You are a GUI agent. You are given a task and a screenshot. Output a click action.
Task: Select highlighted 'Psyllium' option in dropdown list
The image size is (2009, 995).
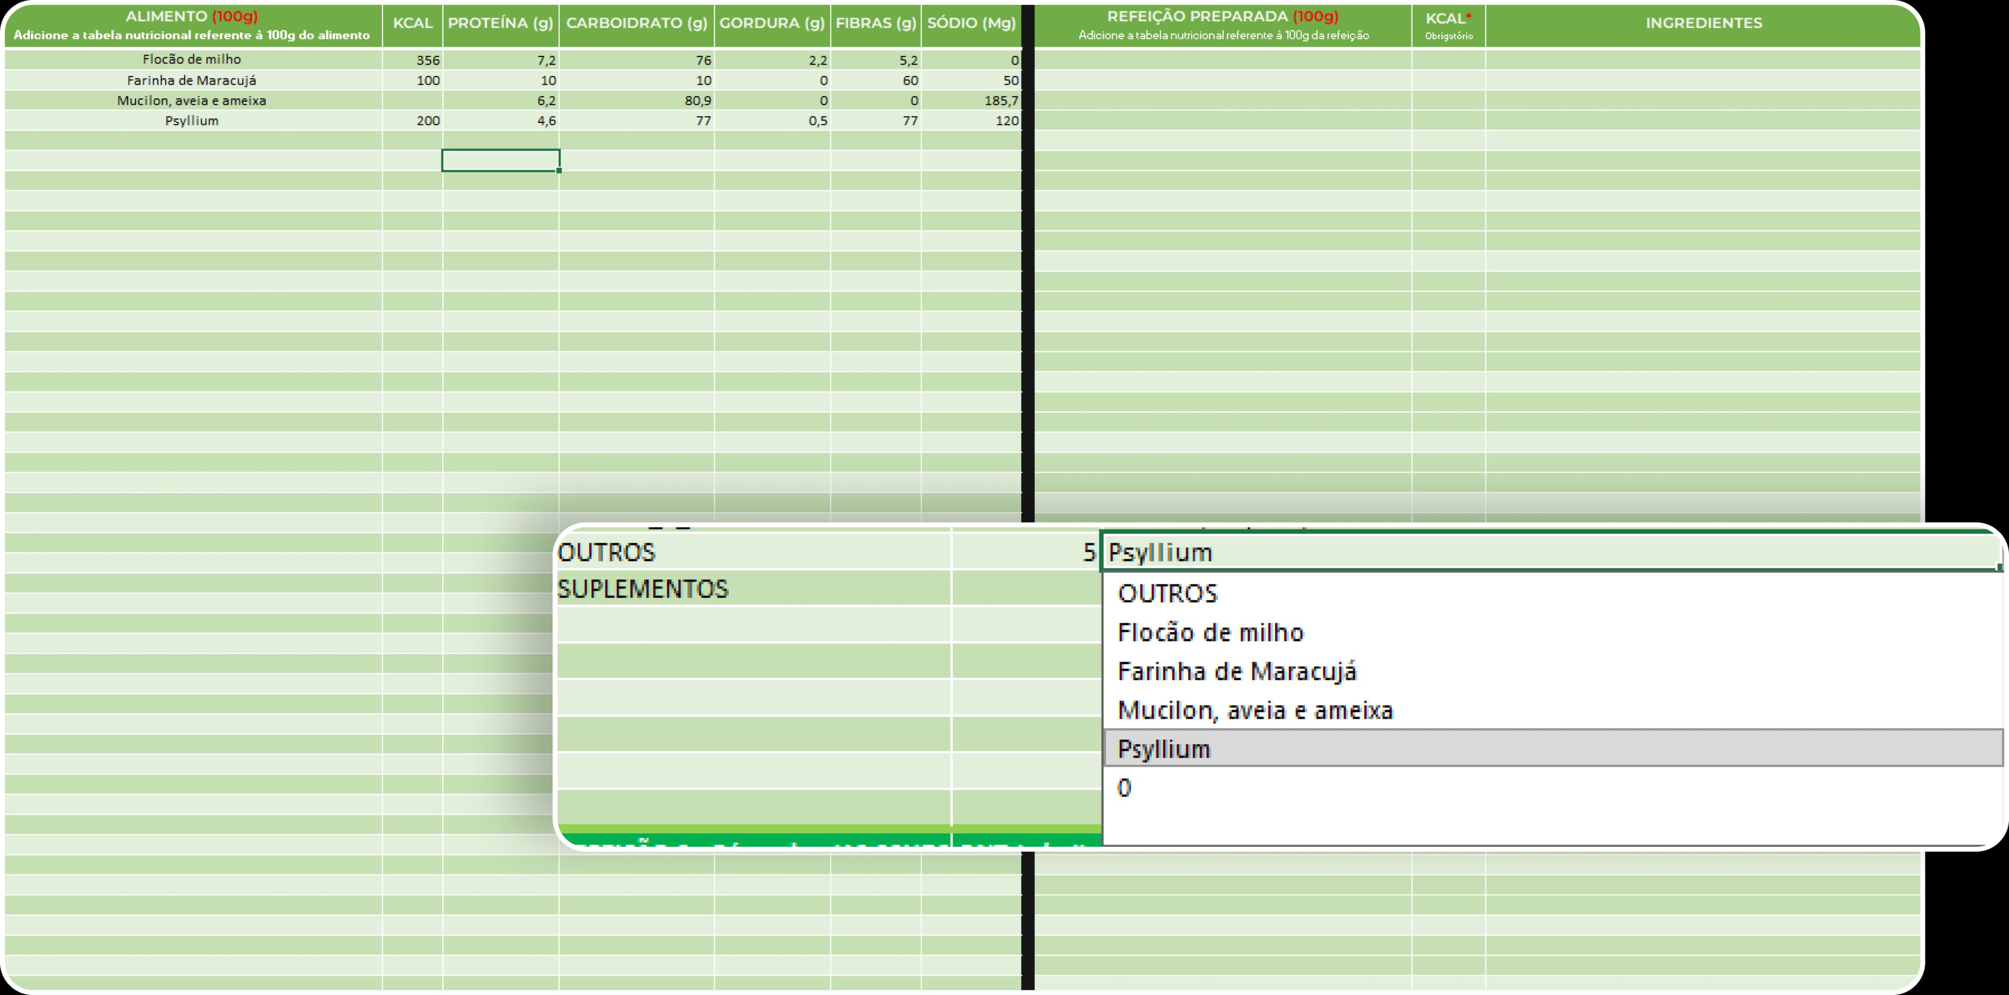(1164, 749)
